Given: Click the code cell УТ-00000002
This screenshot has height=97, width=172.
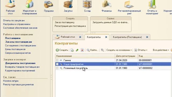Looking at the screenshot, I should (x=146, y=68).
